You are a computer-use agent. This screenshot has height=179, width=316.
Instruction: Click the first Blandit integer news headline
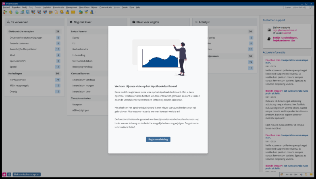point(287,92)
